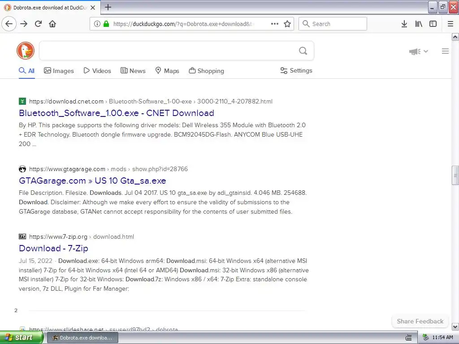Viewport: 459px width, 344px height.
Task: Click the "By HP. This package supports" snippet
Action: 162,134
